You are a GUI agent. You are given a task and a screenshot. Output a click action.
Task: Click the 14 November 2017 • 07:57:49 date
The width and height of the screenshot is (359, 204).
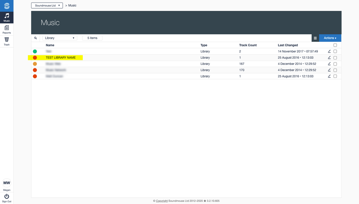tap(298, 52)
